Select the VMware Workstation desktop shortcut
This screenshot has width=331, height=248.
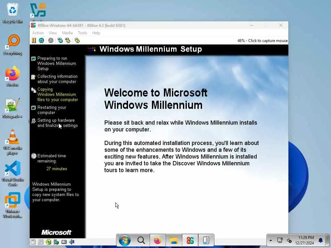coord(13,205)
